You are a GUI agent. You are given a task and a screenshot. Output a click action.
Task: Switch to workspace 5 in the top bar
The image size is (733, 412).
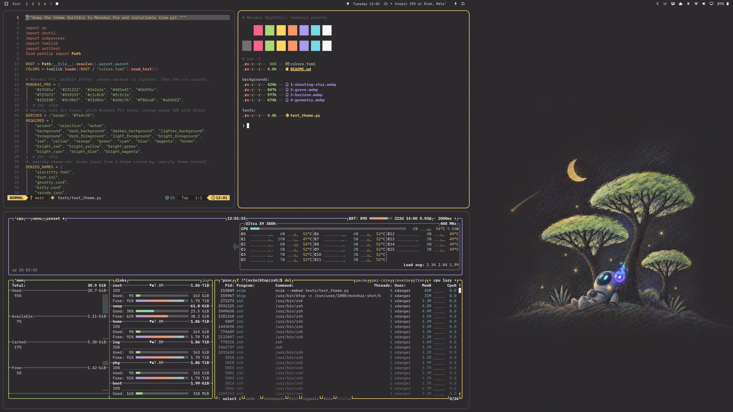(x=51, y=4)
